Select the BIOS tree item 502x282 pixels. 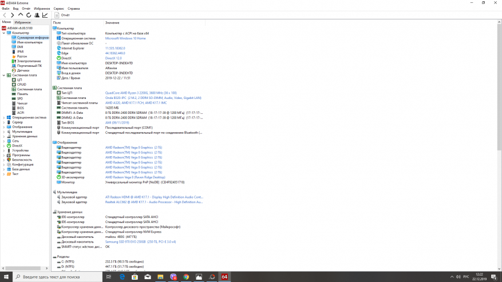21,108
